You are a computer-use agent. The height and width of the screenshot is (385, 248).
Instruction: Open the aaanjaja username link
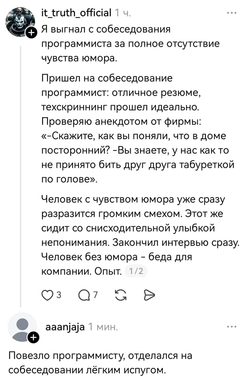point(65,327)
